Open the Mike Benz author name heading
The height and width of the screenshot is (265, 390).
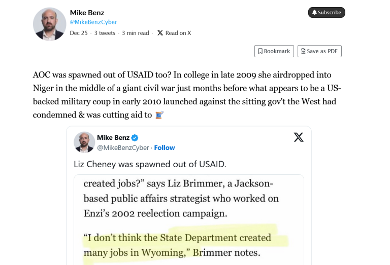tap(87, 12)
